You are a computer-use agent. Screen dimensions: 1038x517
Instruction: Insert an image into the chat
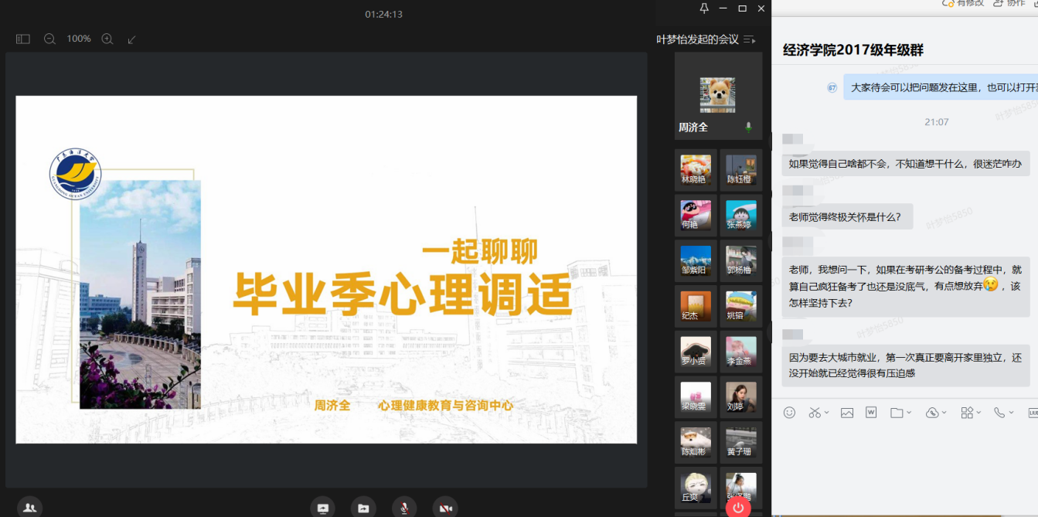(x=847, y=413)
